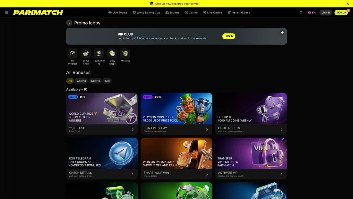Expand the 12,000 USDT prize fund arrow
Viewport: 353px width, 199px height.
click(x=133, y=130)
